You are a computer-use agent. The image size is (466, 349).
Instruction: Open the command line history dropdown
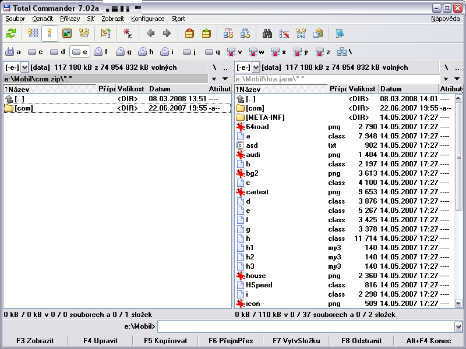[x=458, y=327]
